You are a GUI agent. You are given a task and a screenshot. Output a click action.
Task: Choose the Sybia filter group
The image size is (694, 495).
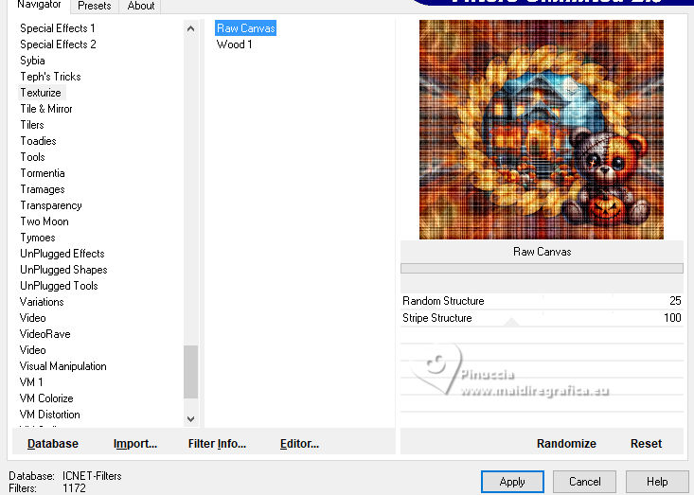coord(32,61)
